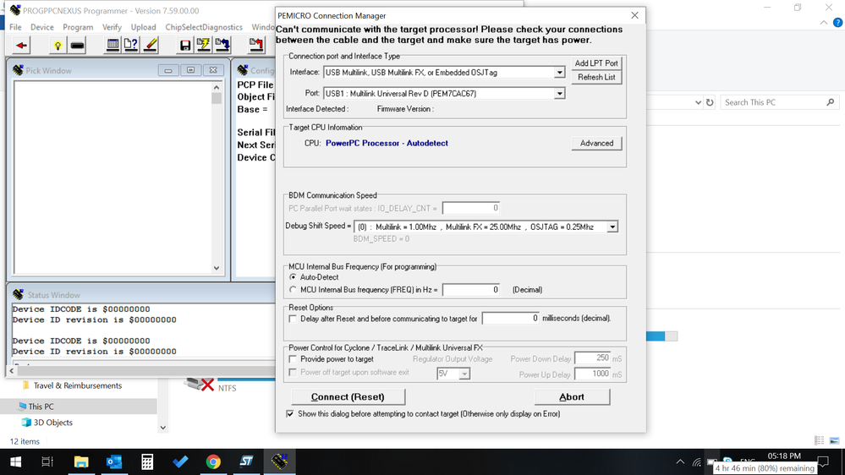Open the ST application from taskbar
The height and width of the screenshot is (475, 845).
(246, 461)
